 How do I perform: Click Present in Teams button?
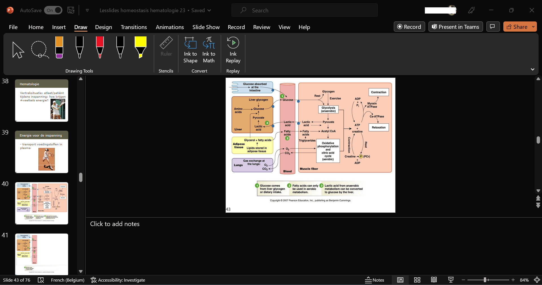tap(456, 27)
